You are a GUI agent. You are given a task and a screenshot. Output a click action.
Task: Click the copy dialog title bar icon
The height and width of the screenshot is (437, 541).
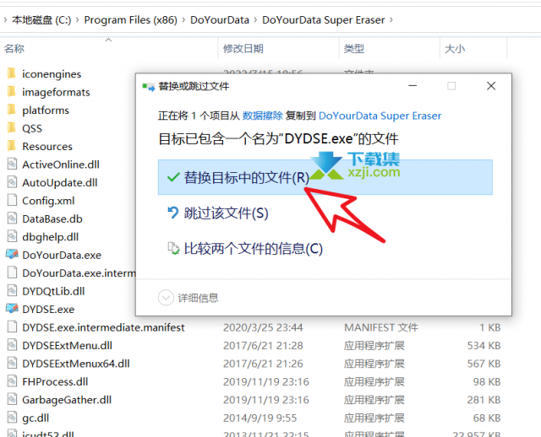(149, 87)
